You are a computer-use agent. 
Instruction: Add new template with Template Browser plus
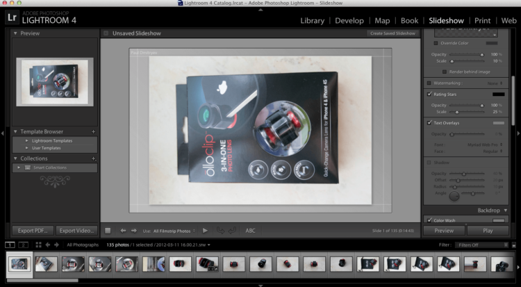pyautogui.click(x=93, y=132)
